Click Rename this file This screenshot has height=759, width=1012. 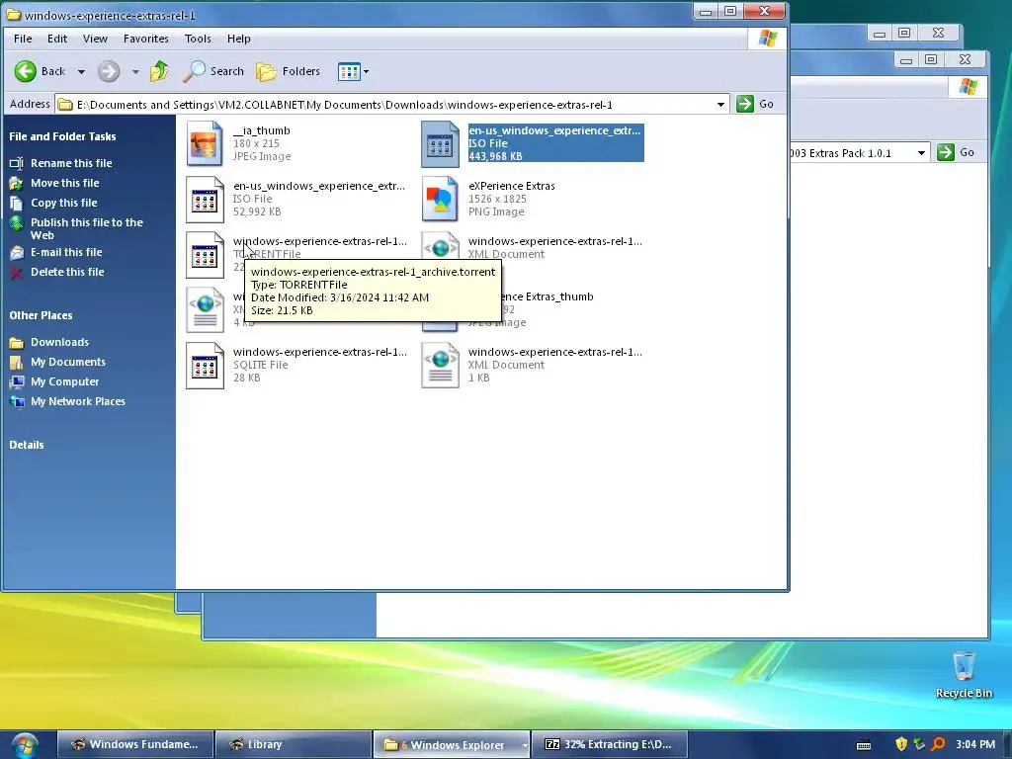(71, 163)
